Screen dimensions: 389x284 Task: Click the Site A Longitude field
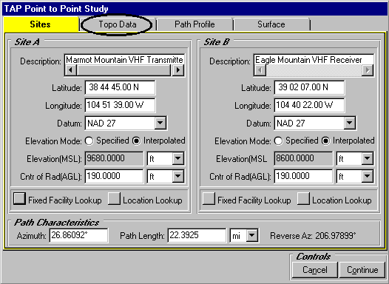(120, 105)
